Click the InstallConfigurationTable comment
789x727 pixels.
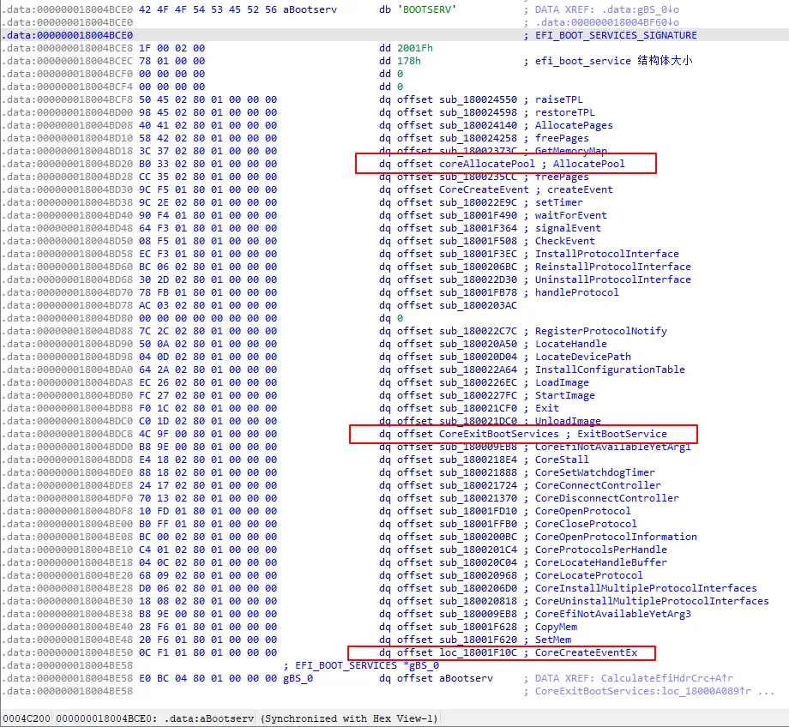pyautogui.click(x=610, y=370)
